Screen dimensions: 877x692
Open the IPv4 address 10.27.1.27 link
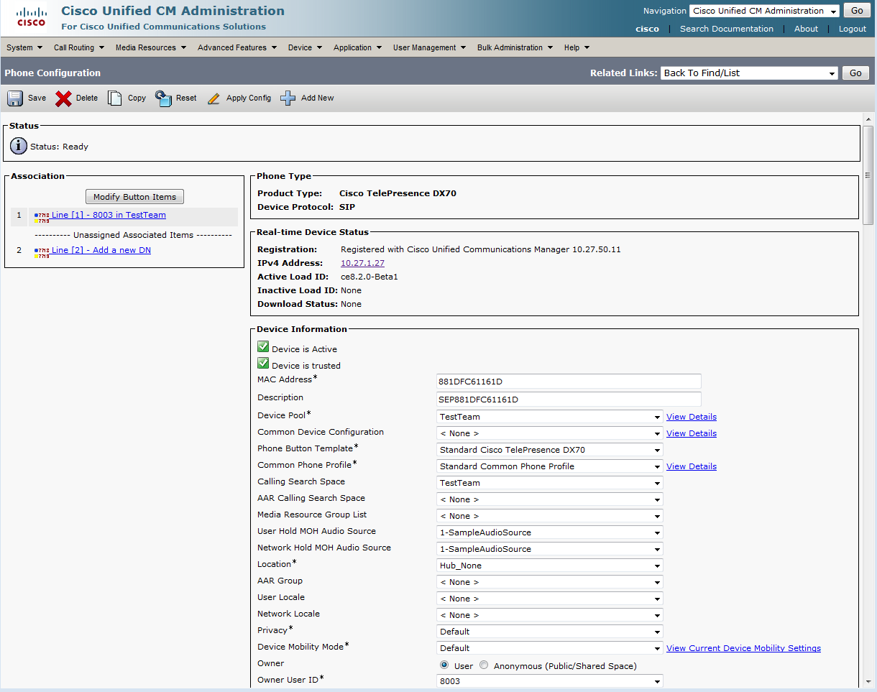click(x=362, y=263)
